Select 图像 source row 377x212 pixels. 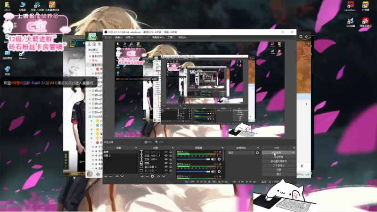(x=156, y=163)
